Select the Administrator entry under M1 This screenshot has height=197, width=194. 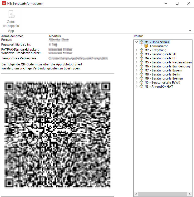point(158,46)
